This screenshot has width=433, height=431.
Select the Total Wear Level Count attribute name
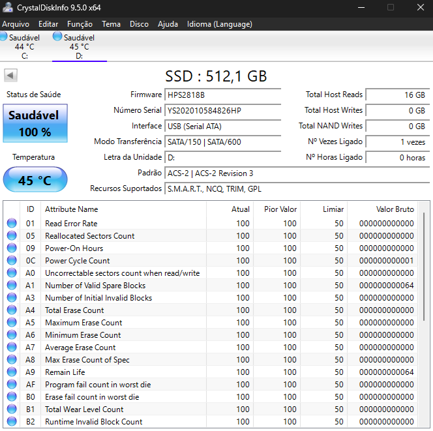click(84, 409)
